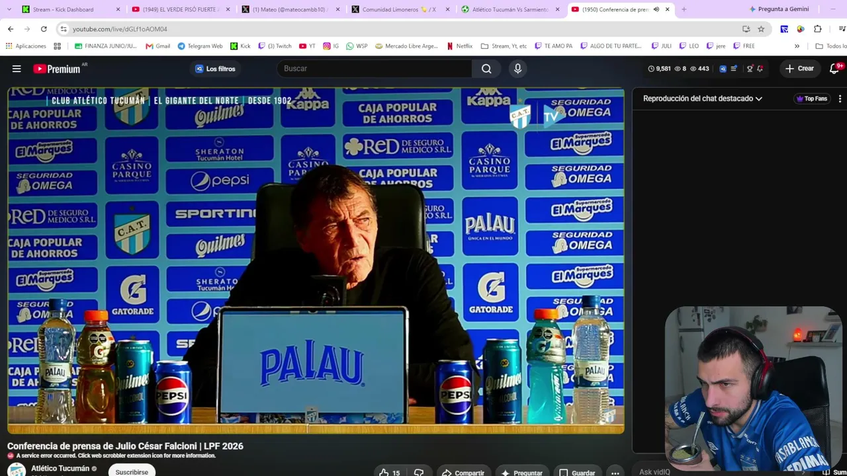847x476 pixels.
Task: Open more actions ellipsis under video
Action: pos(615,472)
